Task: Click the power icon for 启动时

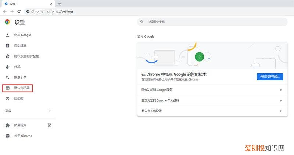Action: 7,99
